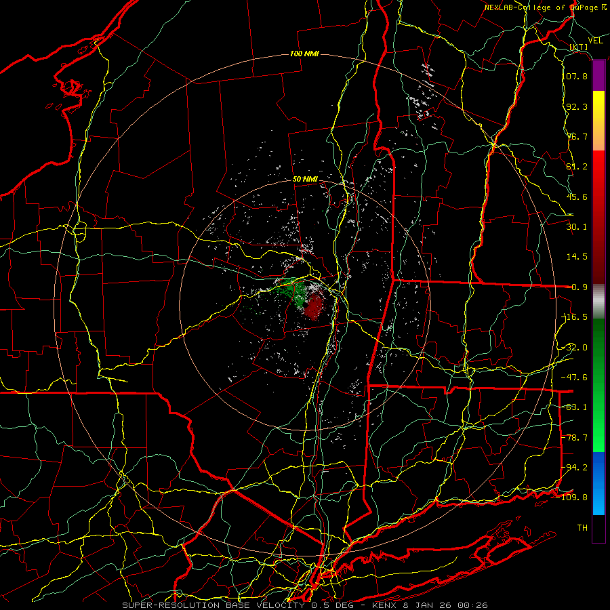Click the 76.7 legend value
The width and height of the screenshot is (610, 610).
577,136
